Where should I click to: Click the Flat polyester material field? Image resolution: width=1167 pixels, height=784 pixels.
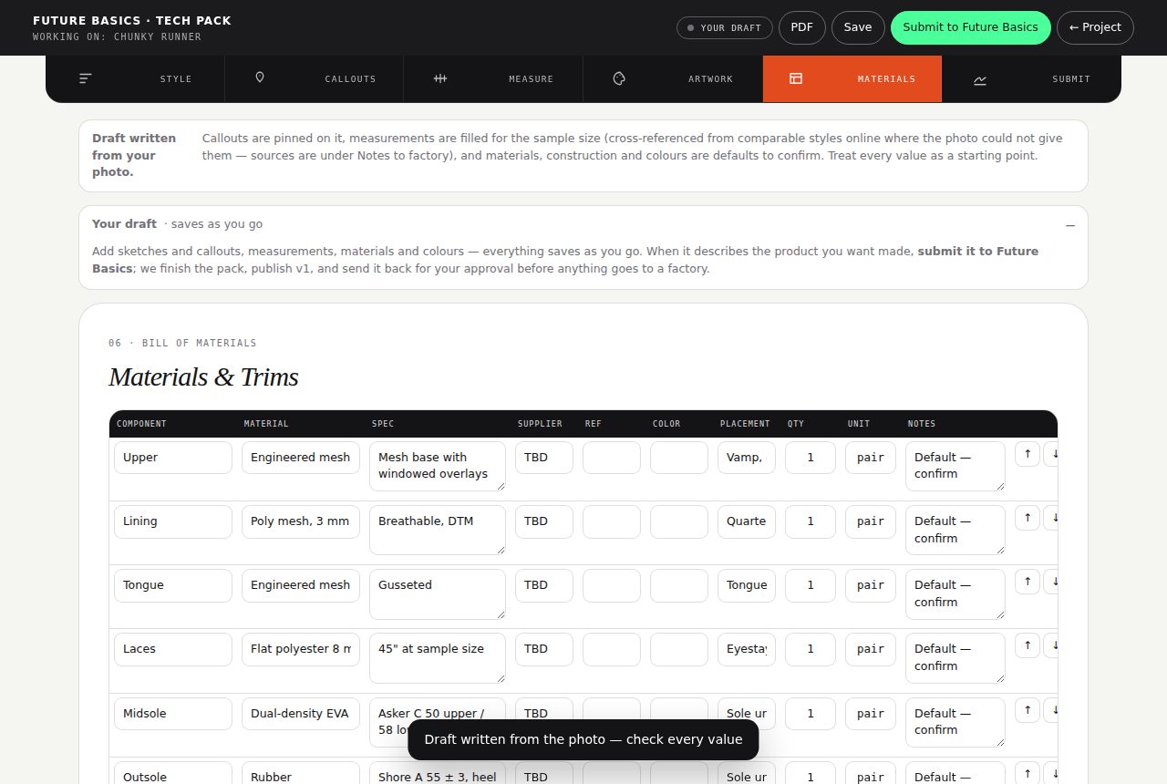click(x=301, y=649)
